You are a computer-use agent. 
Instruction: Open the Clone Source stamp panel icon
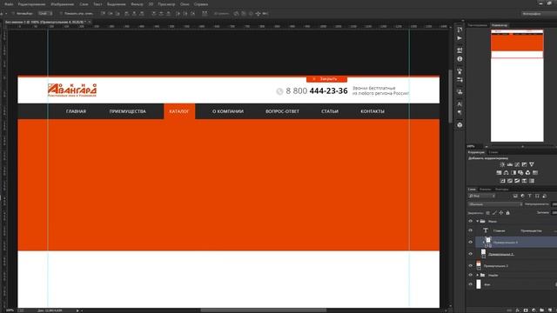pos(460,91)
